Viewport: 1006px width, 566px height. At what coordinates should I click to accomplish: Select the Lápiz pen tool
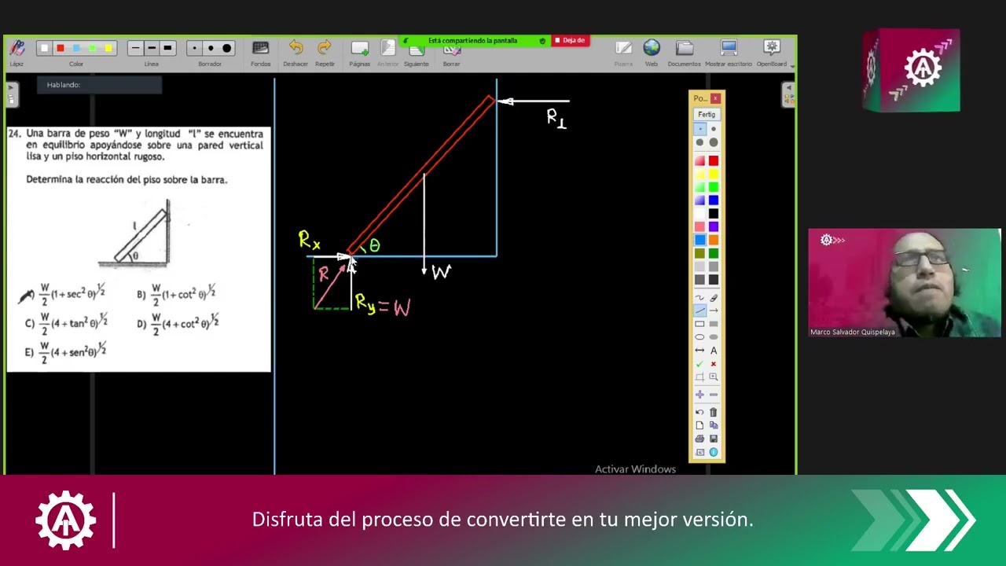coord(17,50)
